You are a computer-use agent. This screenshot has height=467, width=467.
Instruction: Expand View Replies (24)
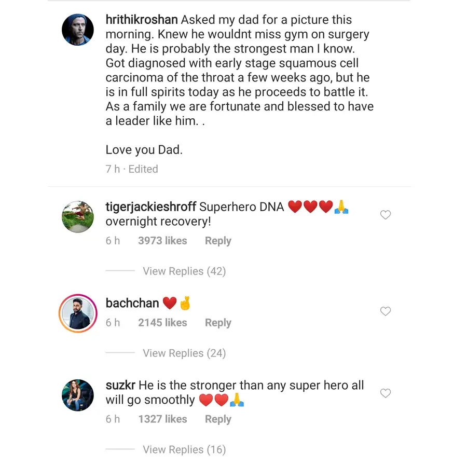point(184,353)
